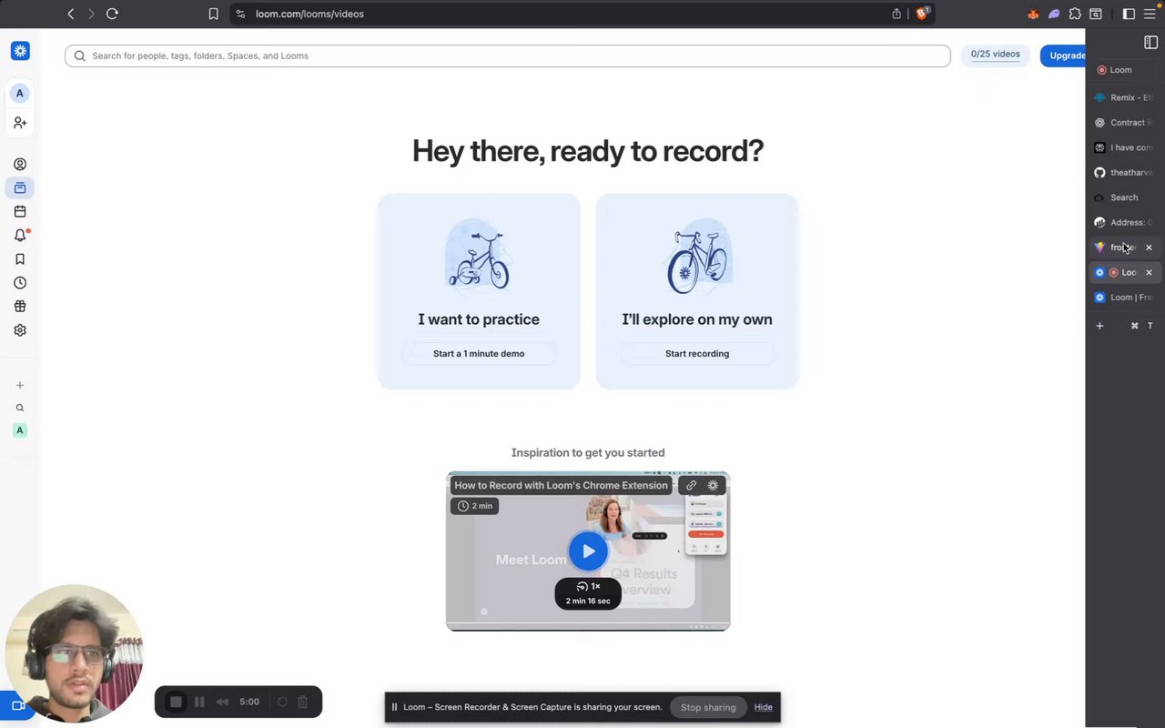Viewport: 1165px width, 728px height.
Task: Open the Settings gear icon in sidebar
Action: [20, 330]
